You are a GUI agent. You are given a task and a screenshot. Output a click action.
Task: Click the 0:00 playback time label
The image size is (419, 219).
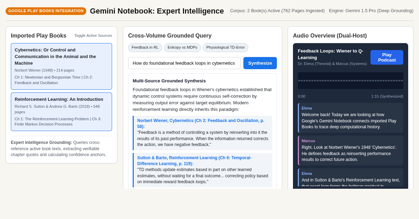(x=301, y=96)
